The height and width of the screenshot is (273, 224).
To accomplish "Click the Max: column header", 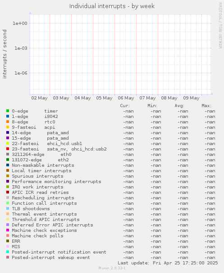I will [x=206, y=106].
